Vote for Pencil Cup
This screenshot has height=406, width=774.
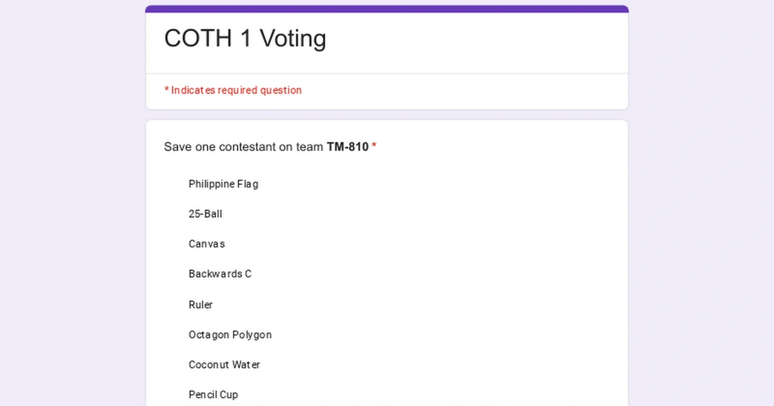pos(213,394)
